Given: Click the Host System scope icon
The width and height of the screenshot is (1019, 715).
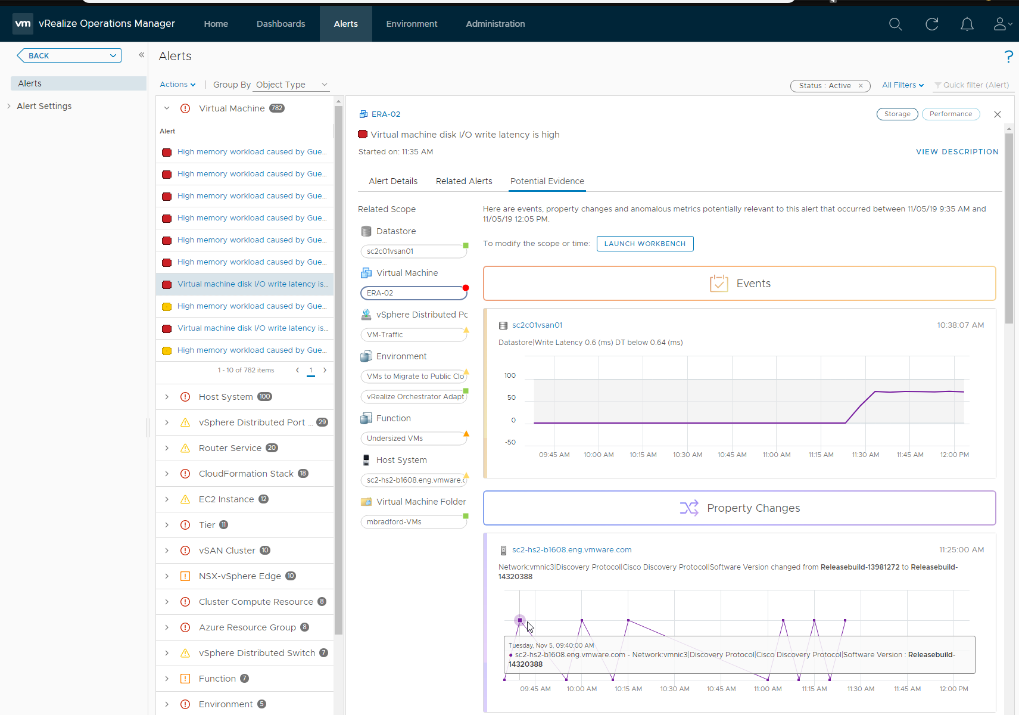Looking at the screenshot, I should [366, 460].
